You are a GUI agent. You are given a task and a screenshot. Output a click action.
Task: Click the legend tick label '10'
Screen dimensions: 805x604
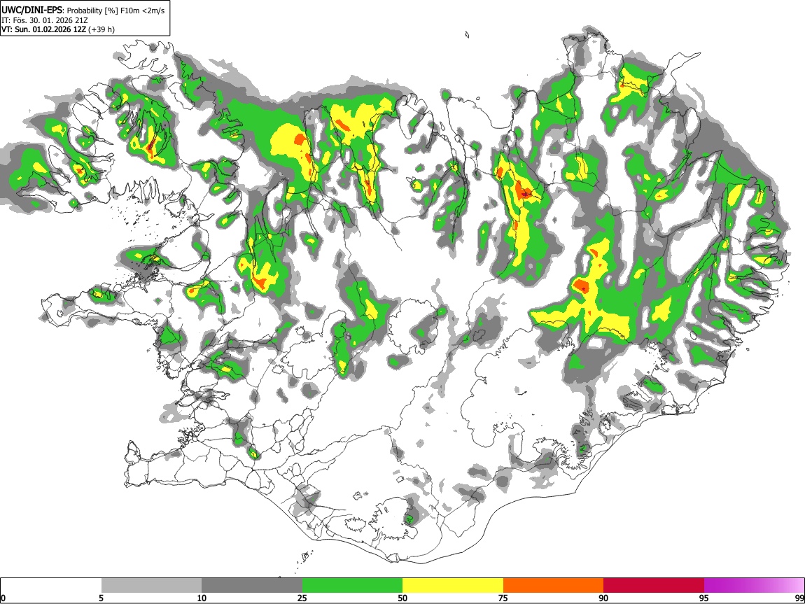[x=202, y=598]
